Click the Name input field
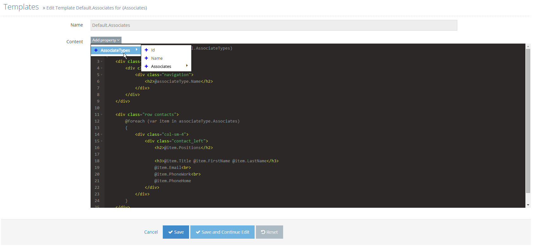This screenshot has width=533, height=251. [x=274, y=25]
